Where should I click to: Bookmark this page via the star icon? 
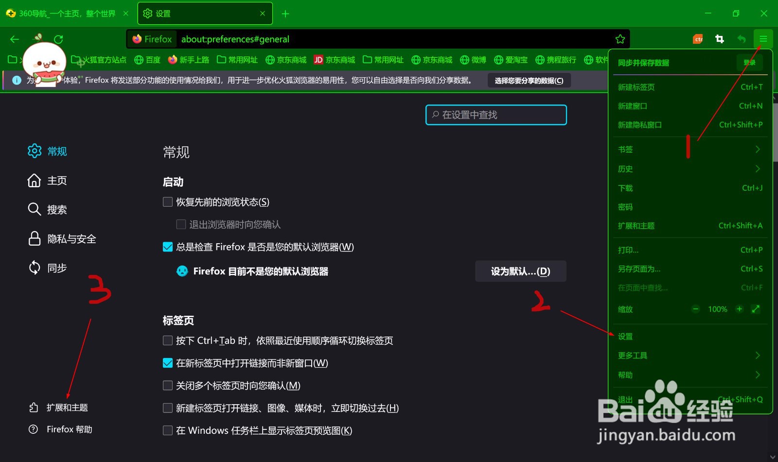click(620, 39)
